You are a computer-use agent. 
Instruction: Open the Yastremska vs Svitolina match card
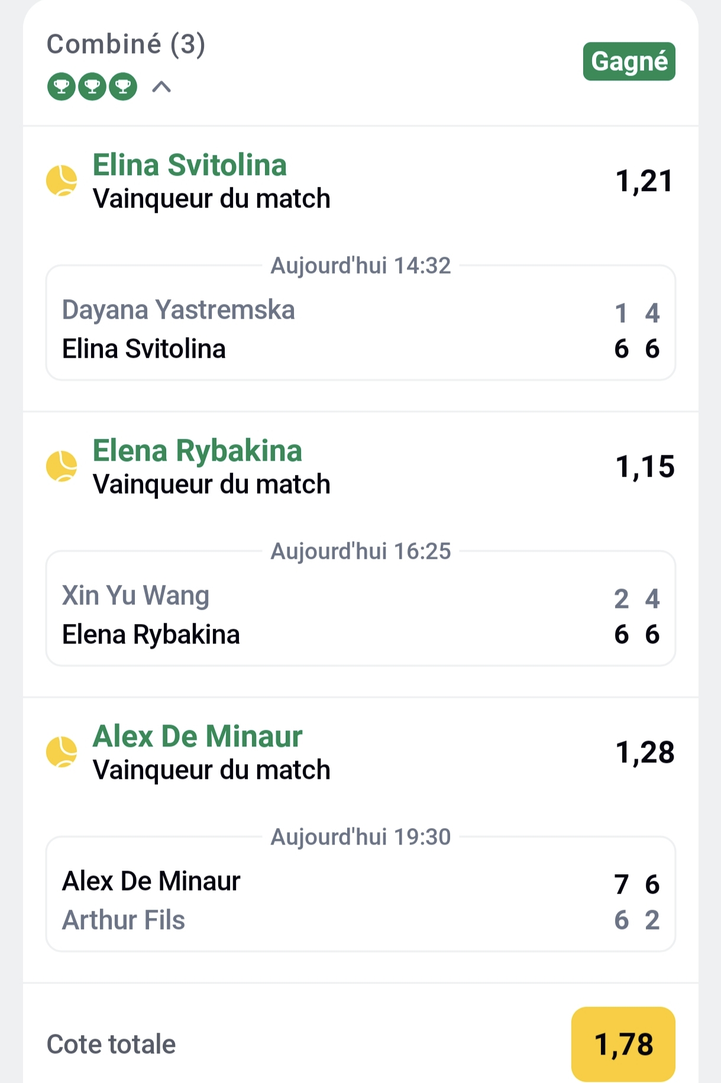[x=360, y=329]
